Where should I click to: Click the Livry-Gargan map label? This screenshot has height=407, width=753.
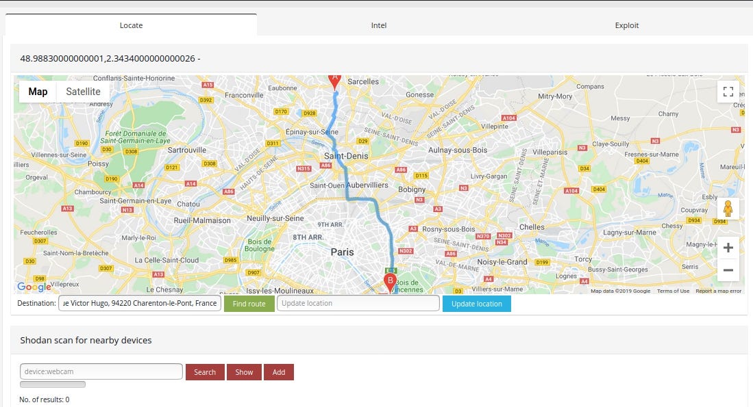[x=489, y=176]
